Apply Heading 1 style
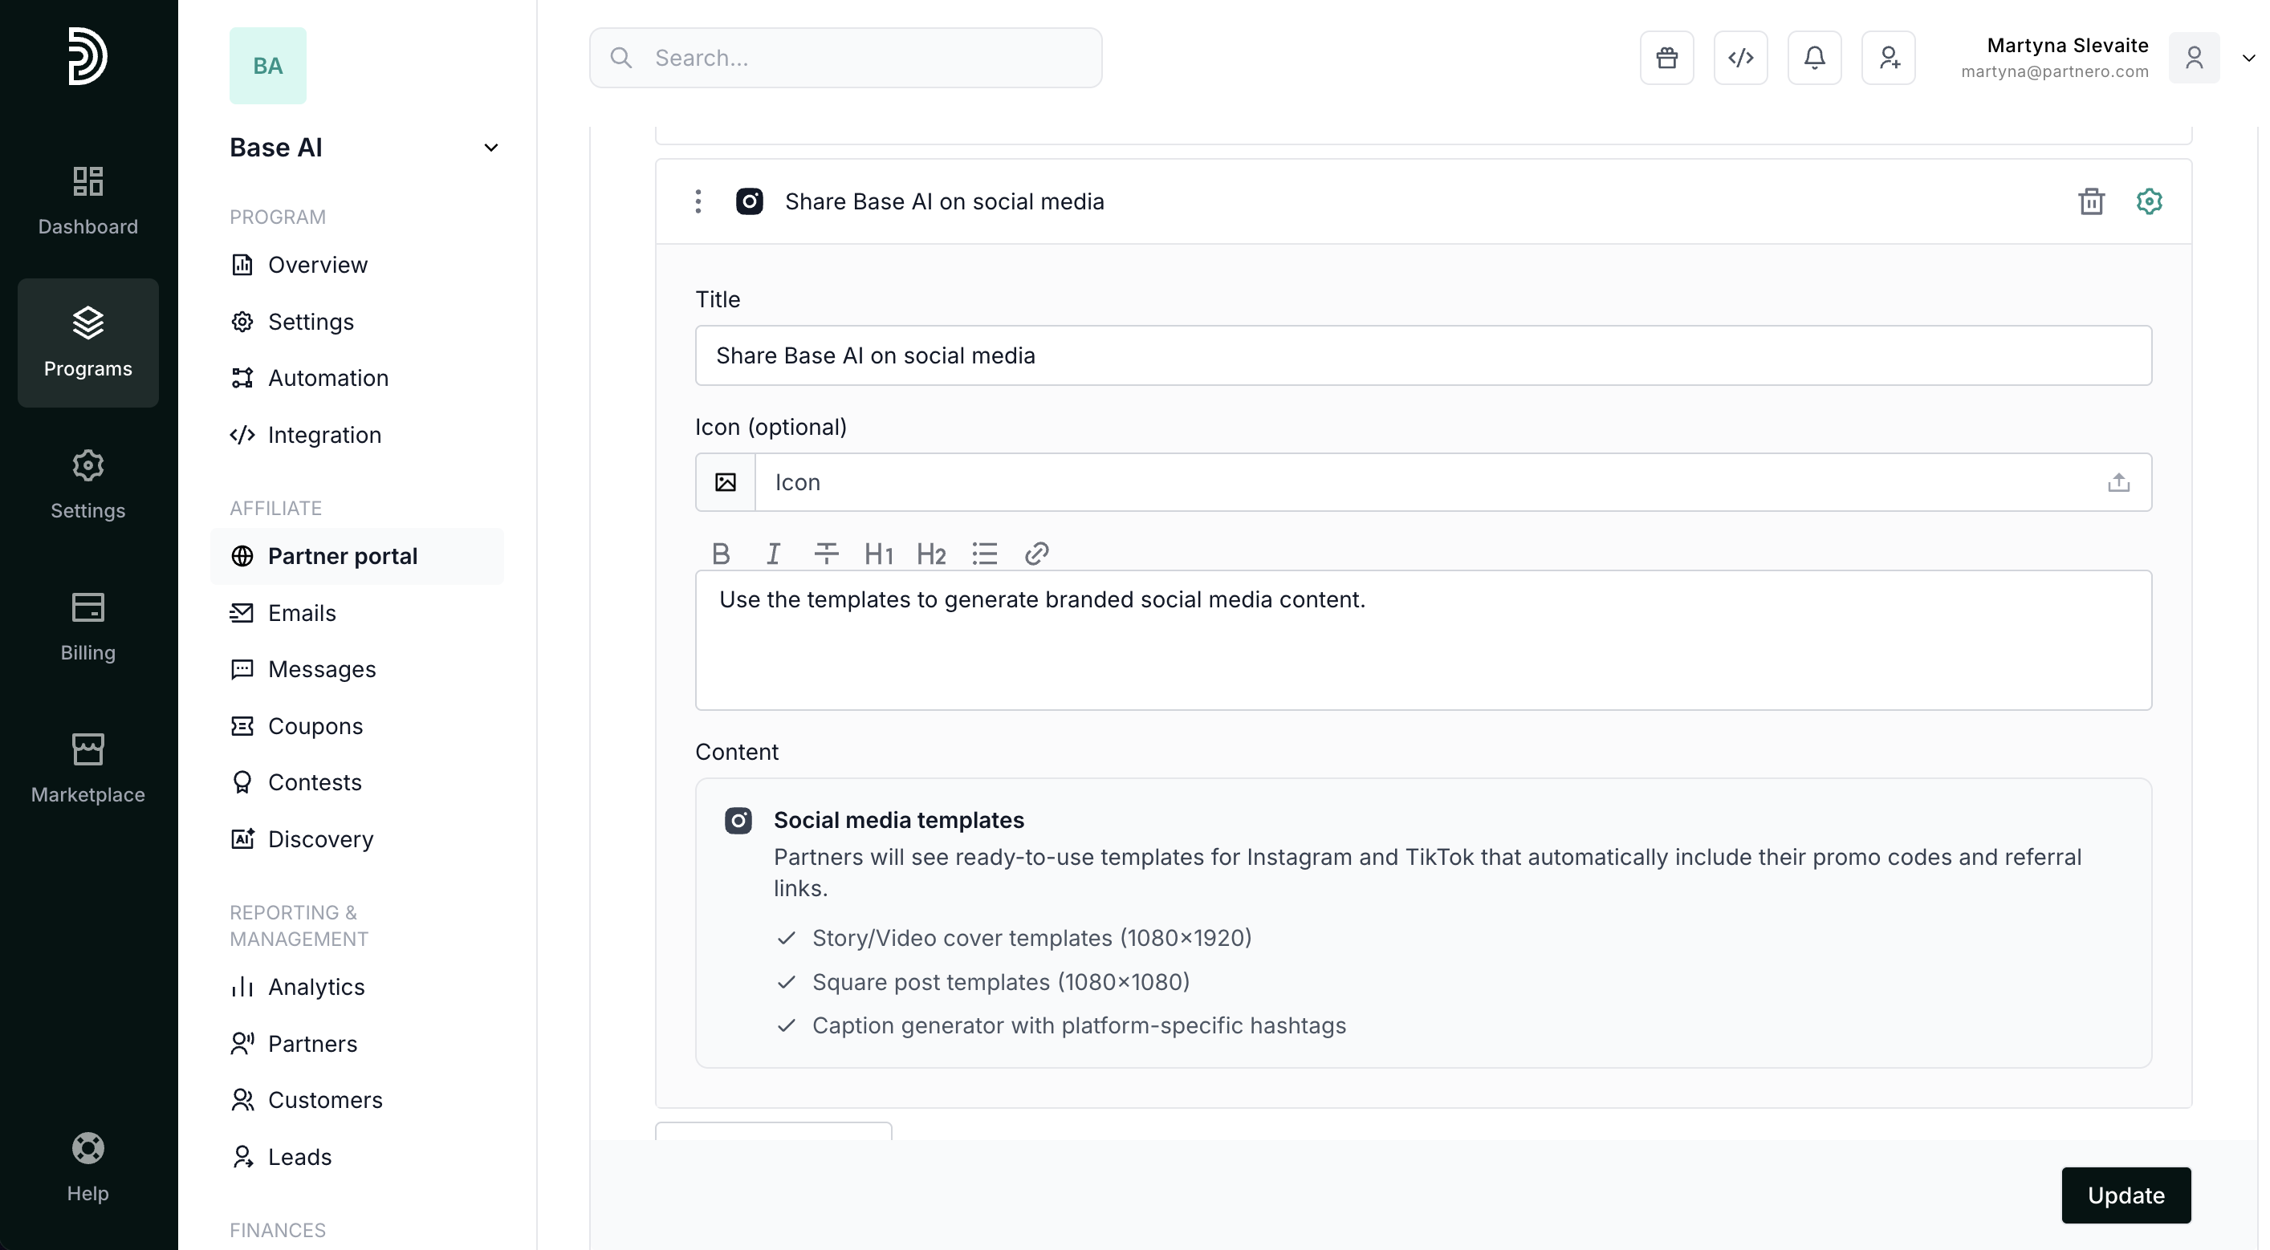The width and height of the screenshot is (2270, 1250). pyautogui.click(x=879, y=554)
